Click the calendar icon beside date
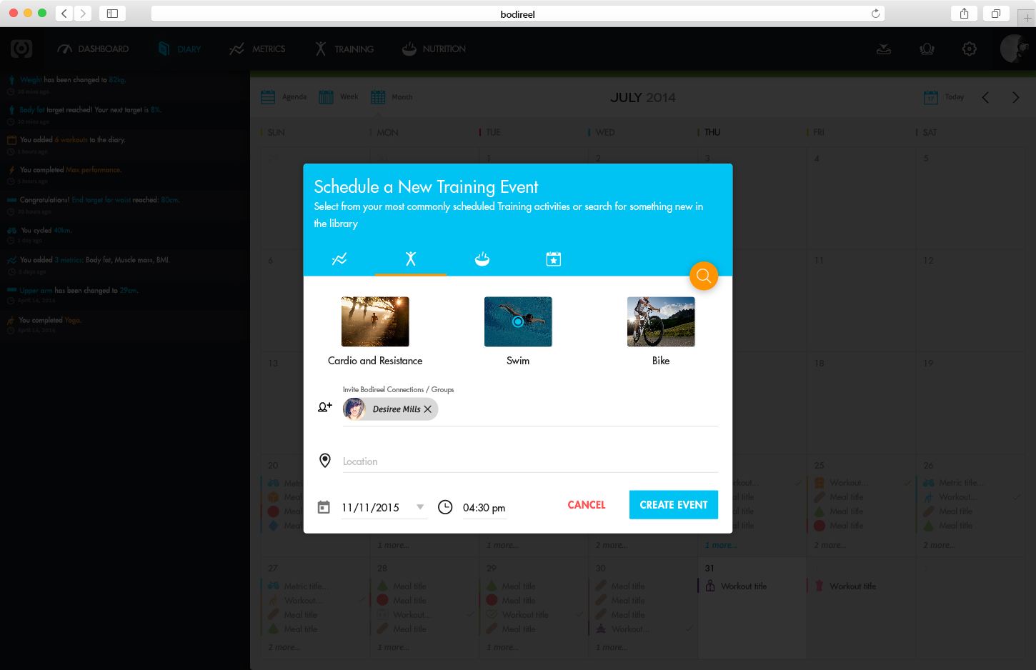The width and height of the screenshot is (1036, 670). (324, 507)
